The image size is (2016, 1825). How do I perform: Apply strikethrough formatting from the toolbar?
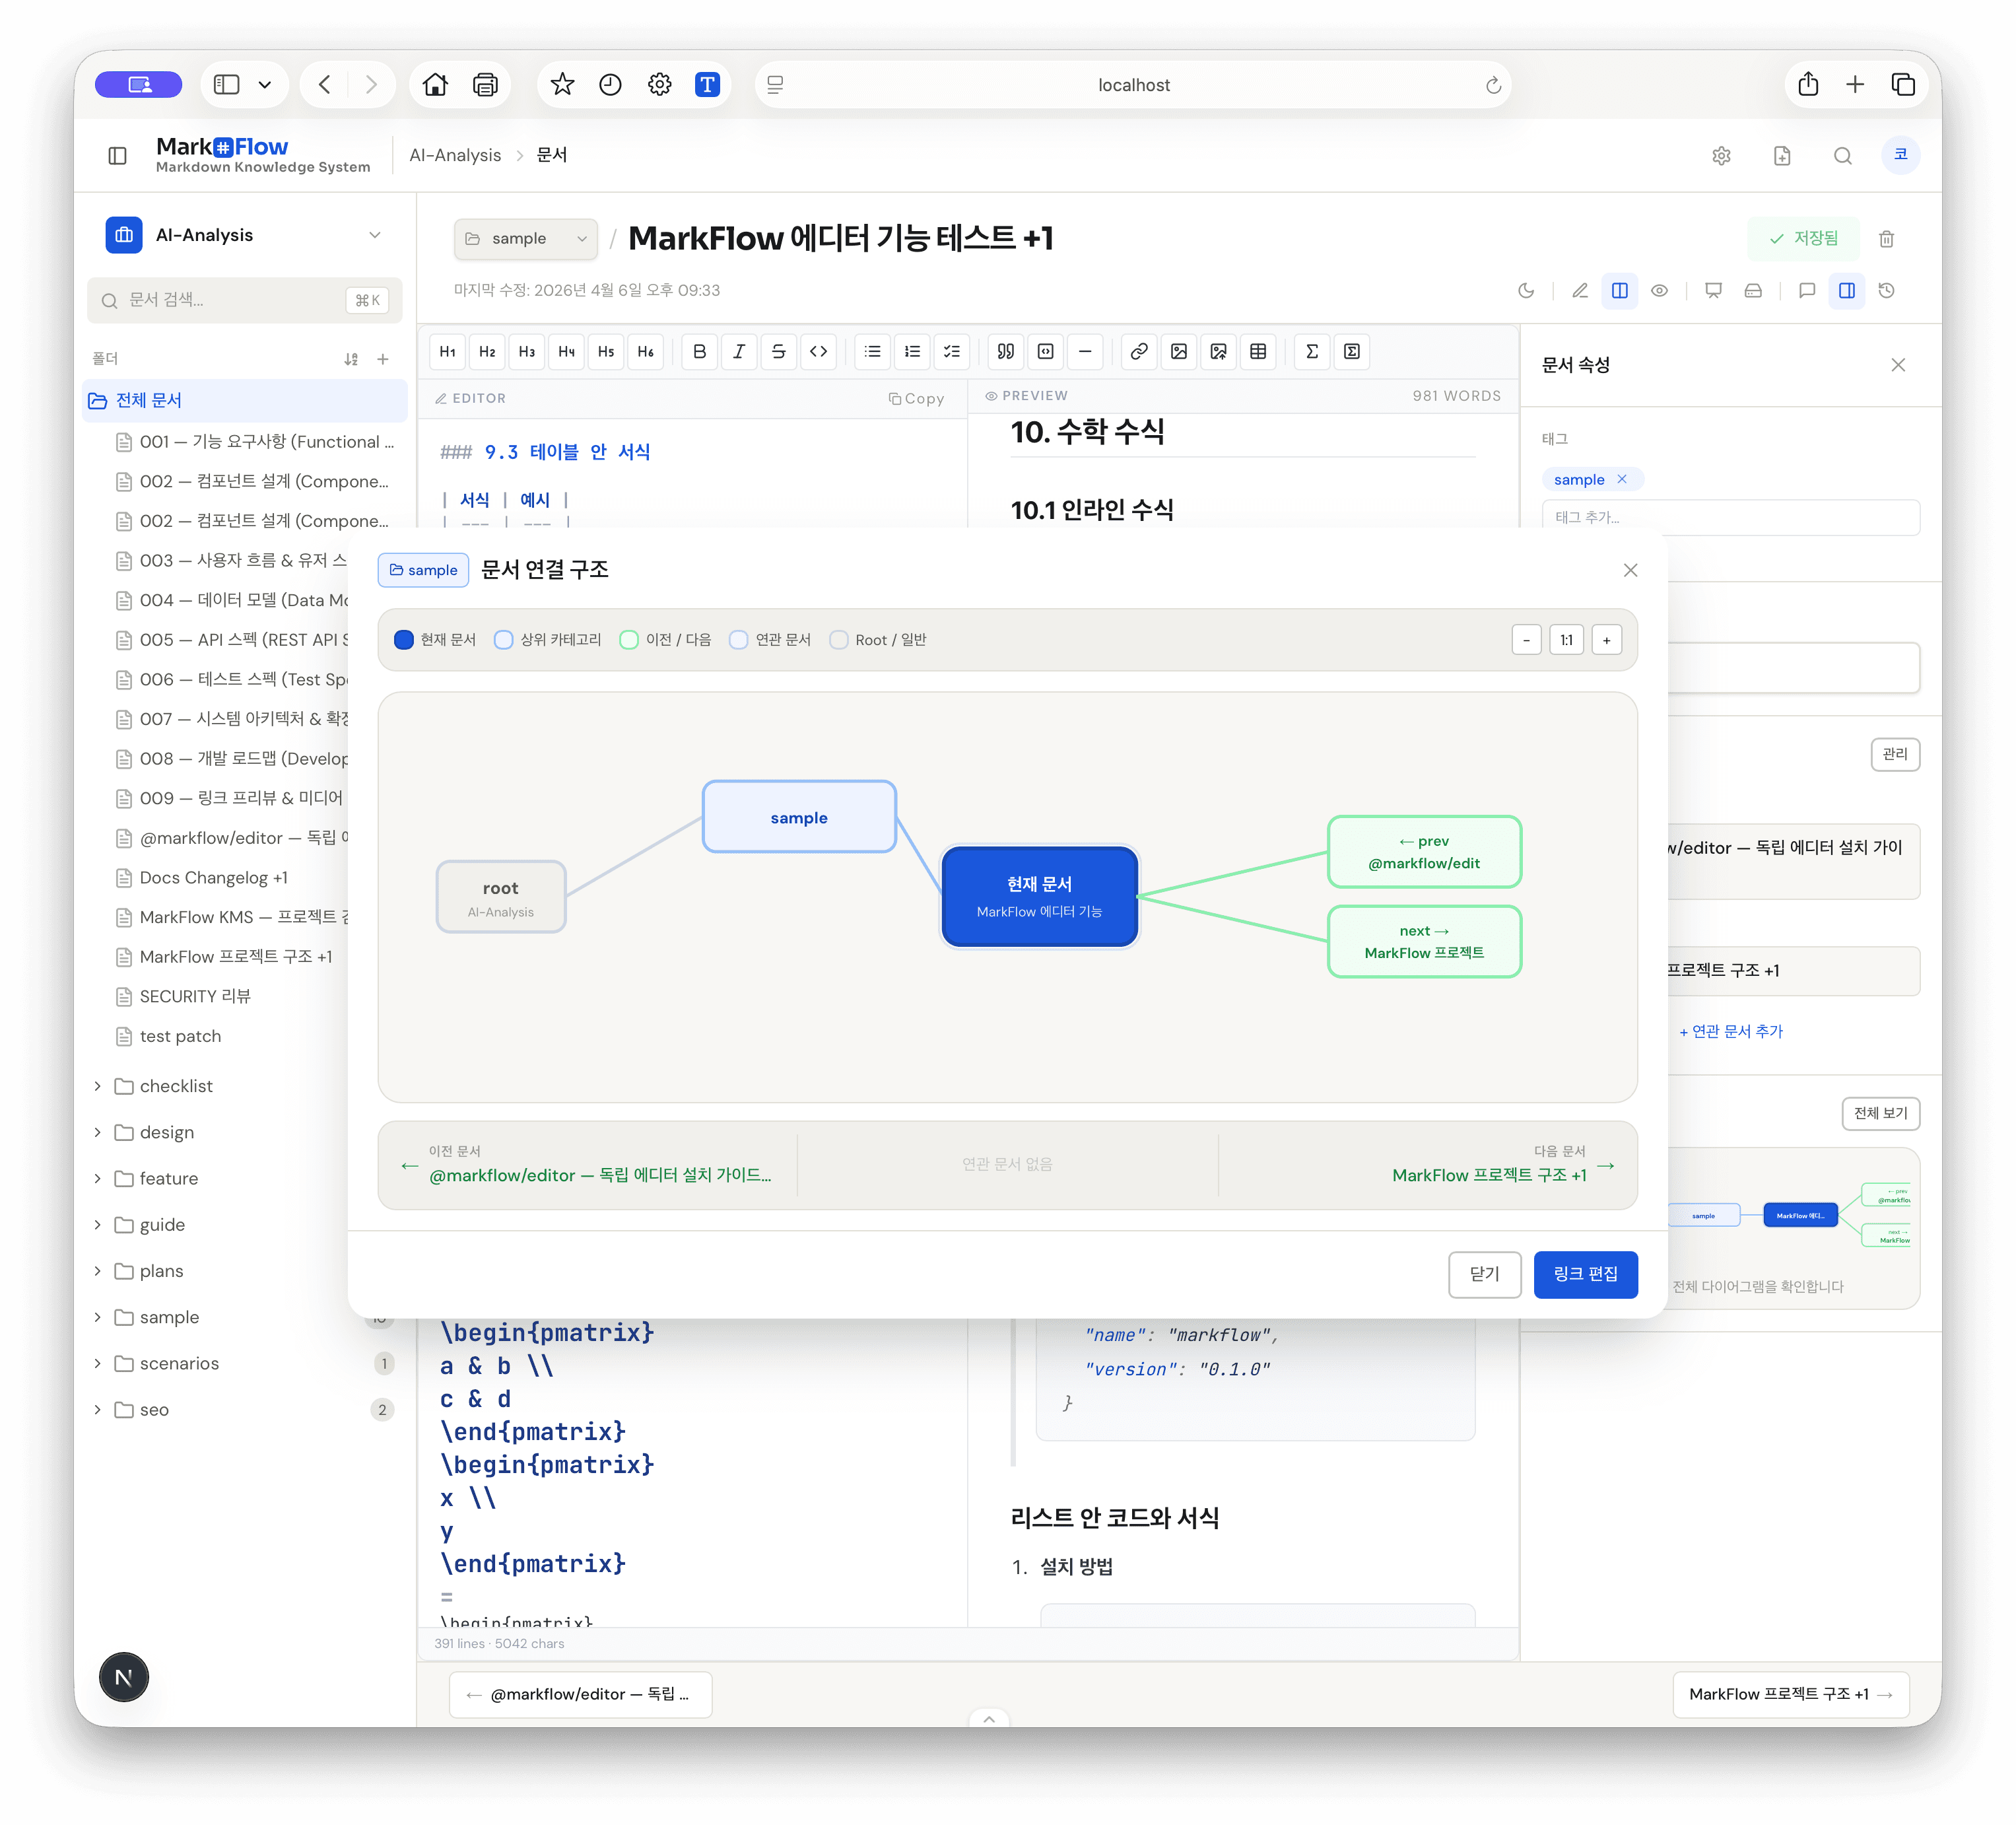[x=779, y=351]
